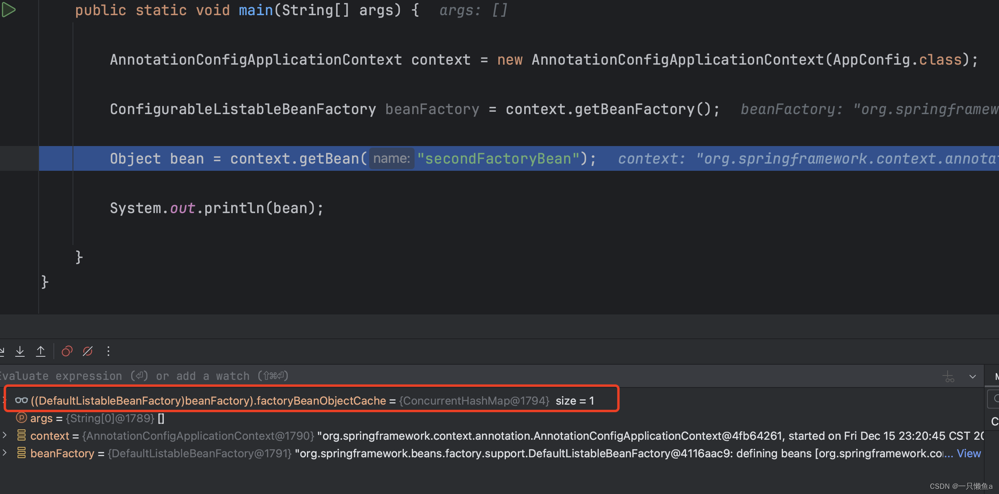Click the Step Into downward arrow icon
This screenshot has width=999, height=494.
click(x=20, y=351)
